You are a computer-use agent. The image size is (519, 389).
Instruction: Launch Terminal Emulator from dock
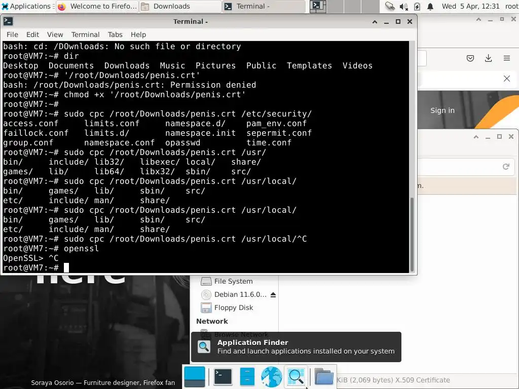coord(223,376)
